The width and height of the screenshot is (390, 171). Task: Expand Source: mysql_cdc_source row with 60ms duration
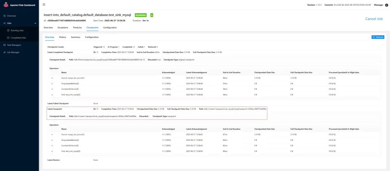coord(52,78)
